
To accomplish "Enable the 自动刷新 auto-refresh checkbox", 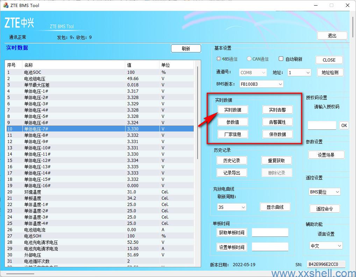I will tap(281, 59).
